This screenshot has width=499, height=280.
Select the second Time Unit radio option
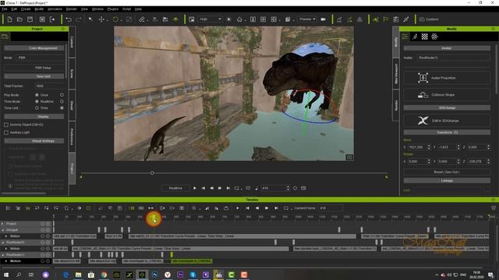click(x=62, y=108)
